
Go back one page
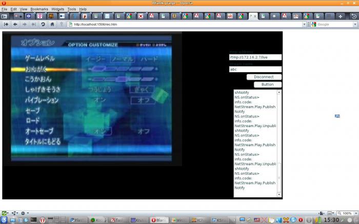pyautogui.click(x=15, y=24)
